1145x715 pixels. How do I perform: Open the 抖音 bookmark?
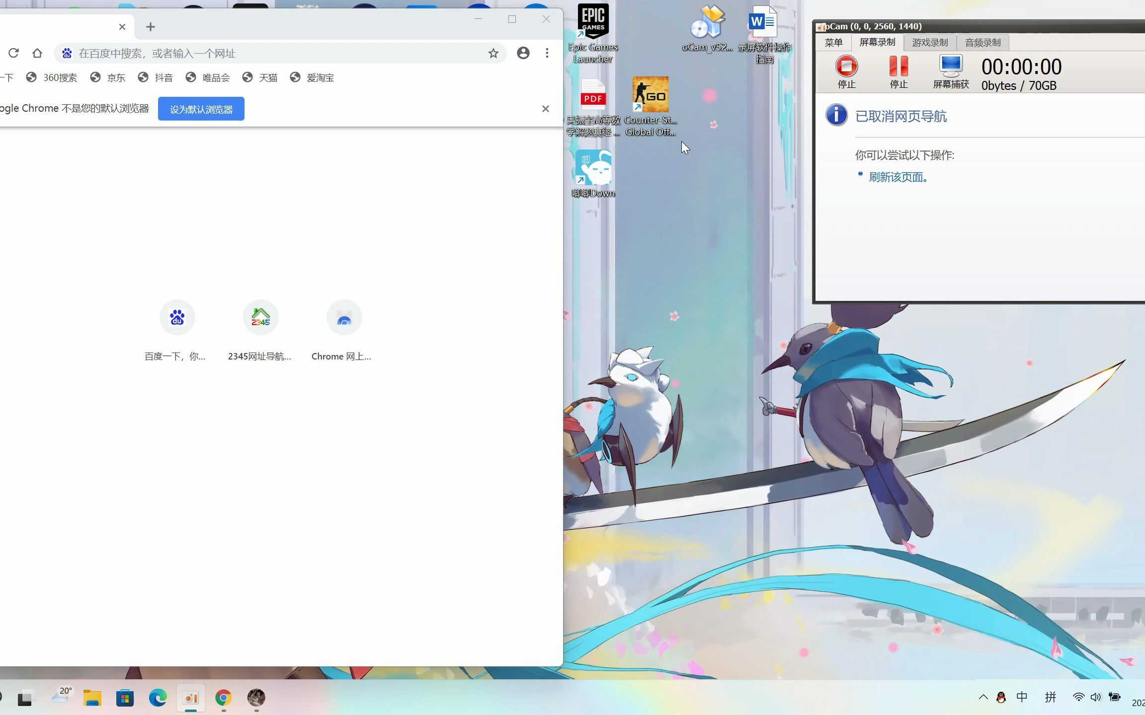tap(156, 77)
